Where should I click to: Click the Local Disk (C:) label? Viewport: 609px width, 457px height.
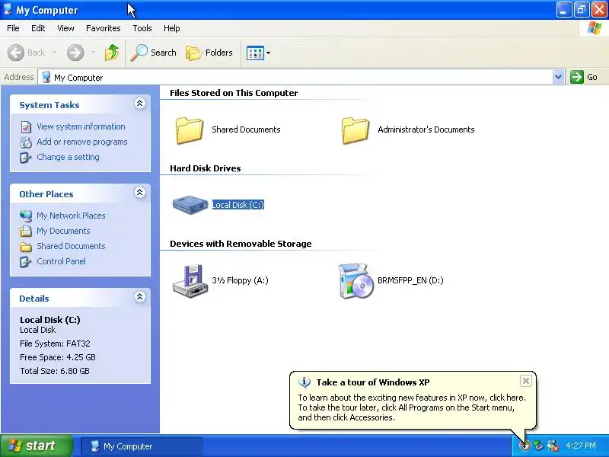click(x=238, y=205)
